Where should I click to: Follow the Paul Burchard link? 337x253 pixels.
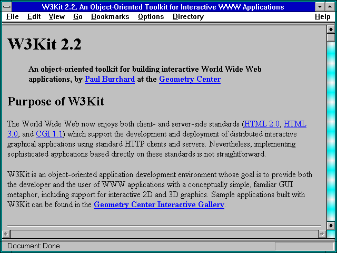coord(110,79)
